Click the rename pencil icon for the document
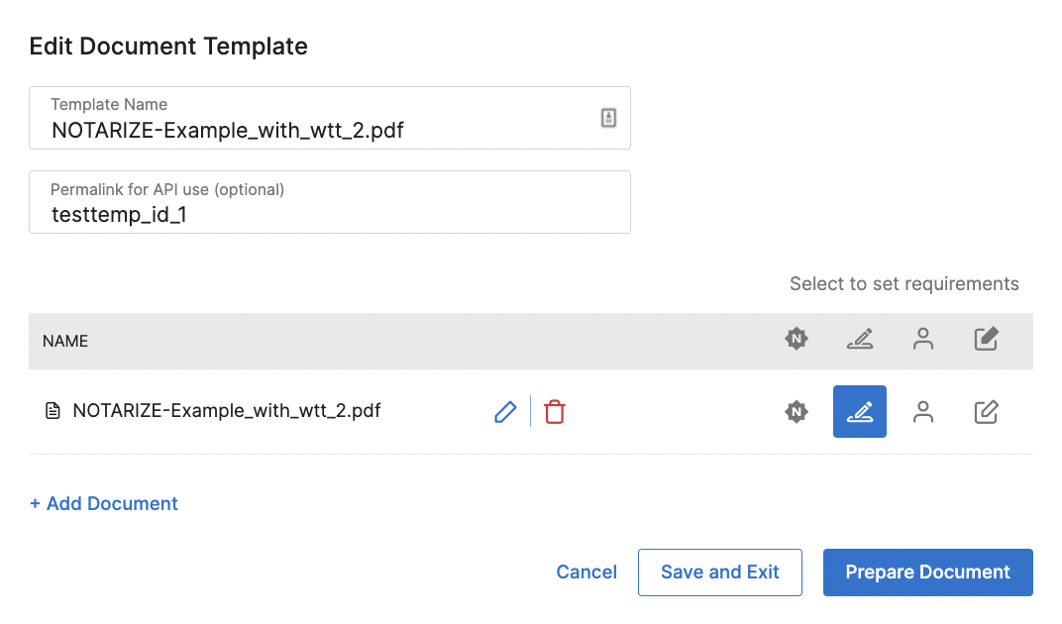Viewport: 1062px width, 624px height. pyautogui.click(x=505, y=412)
